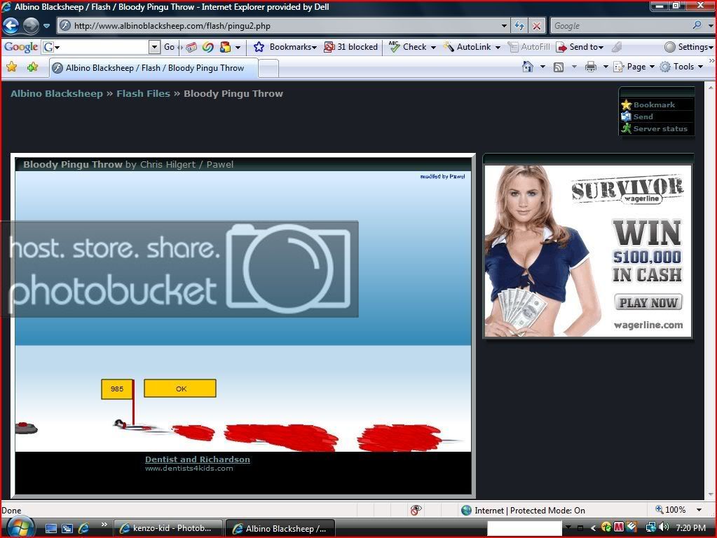Screen dimensions: 717x538
Task: Click the Go button on Google toolbar
Action: (169, 47)
